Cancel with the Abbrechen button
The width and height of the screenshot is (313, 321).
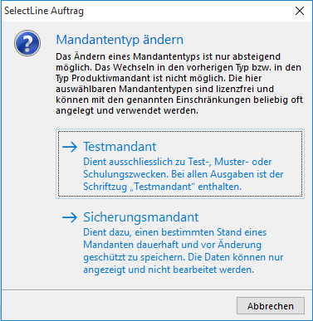point(271,306)
